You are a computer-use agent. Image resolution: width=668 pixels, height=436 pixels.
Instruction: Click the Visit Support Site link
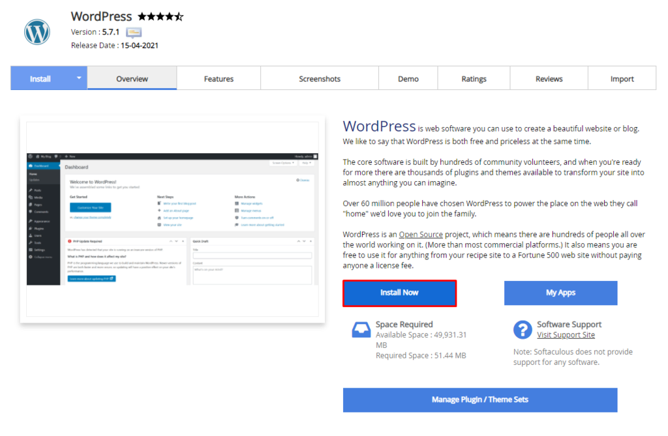566,334
